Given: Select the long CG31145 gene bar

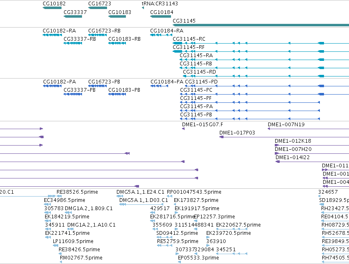Looking at the screenshot, I should (x=261, y=25).
